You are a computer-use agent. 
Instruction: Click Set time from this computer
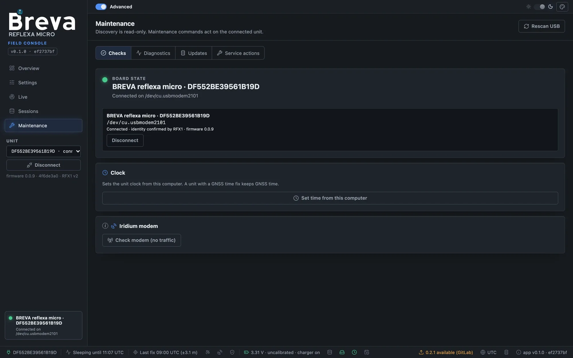tap(330, 198)
